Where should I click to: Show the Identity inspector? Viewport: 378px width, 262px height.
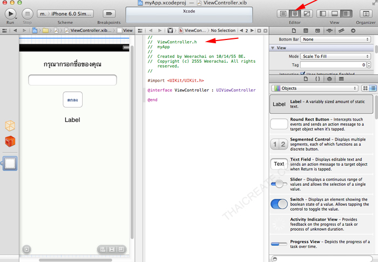318,31
